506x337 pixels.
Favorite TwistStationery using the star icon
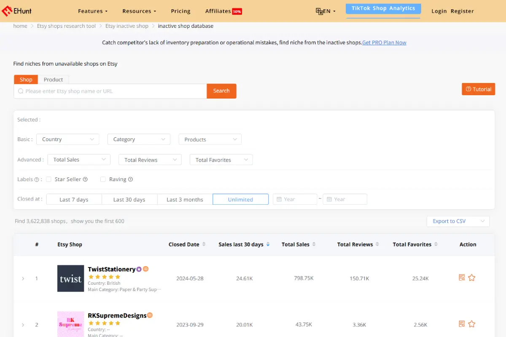pyautogui.click(x=471, y=277)
